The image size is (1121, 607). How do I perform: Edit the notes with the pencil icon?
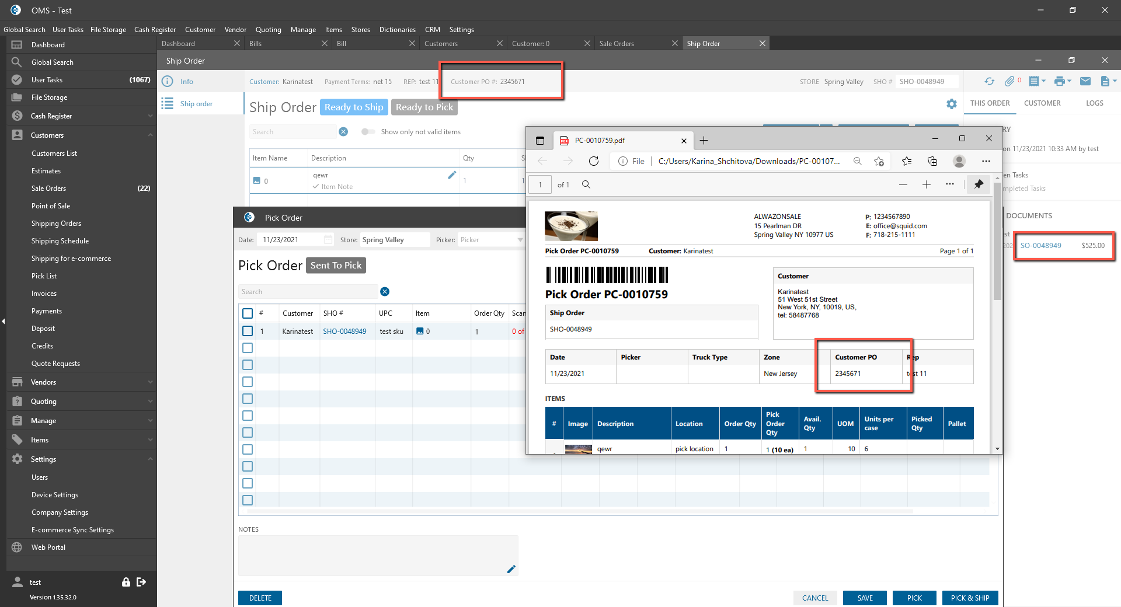coord(511,569)
